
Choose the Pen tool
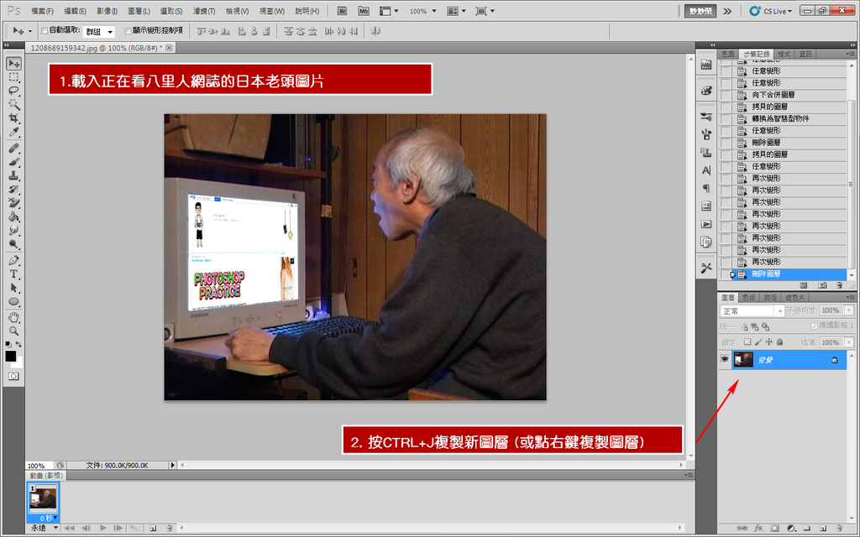click(x=13, y=260)
